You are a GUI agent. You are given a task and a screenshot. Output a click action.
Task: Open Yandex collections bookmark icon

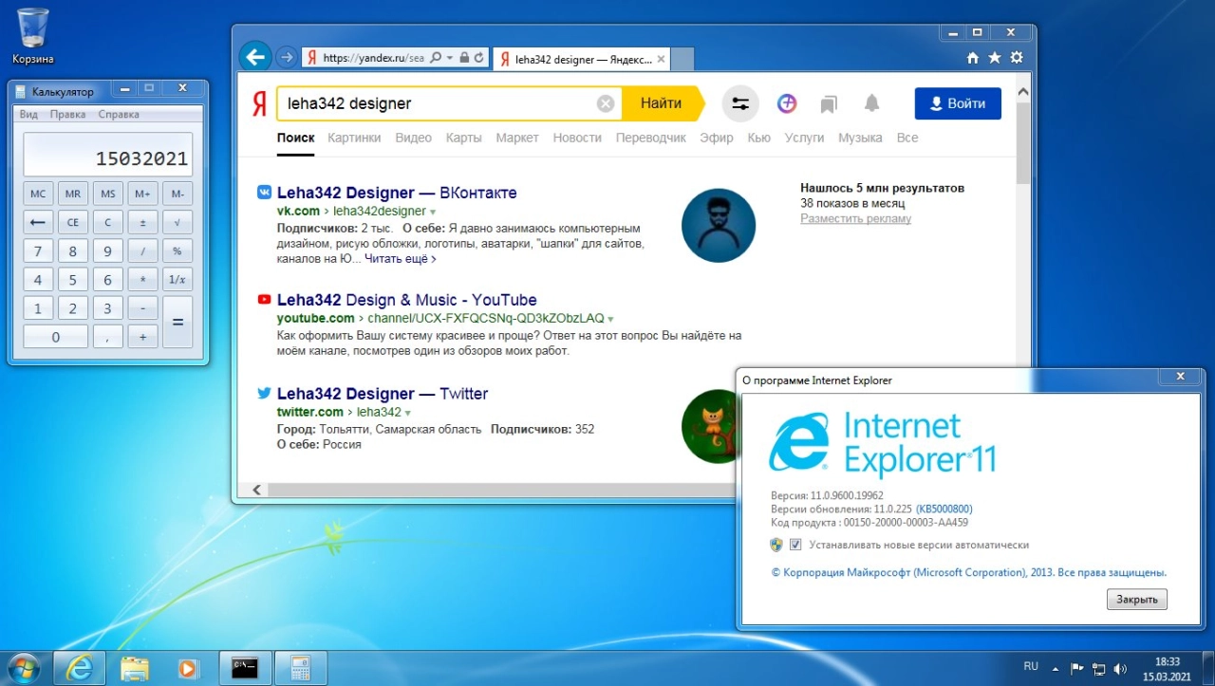[829, 103]
